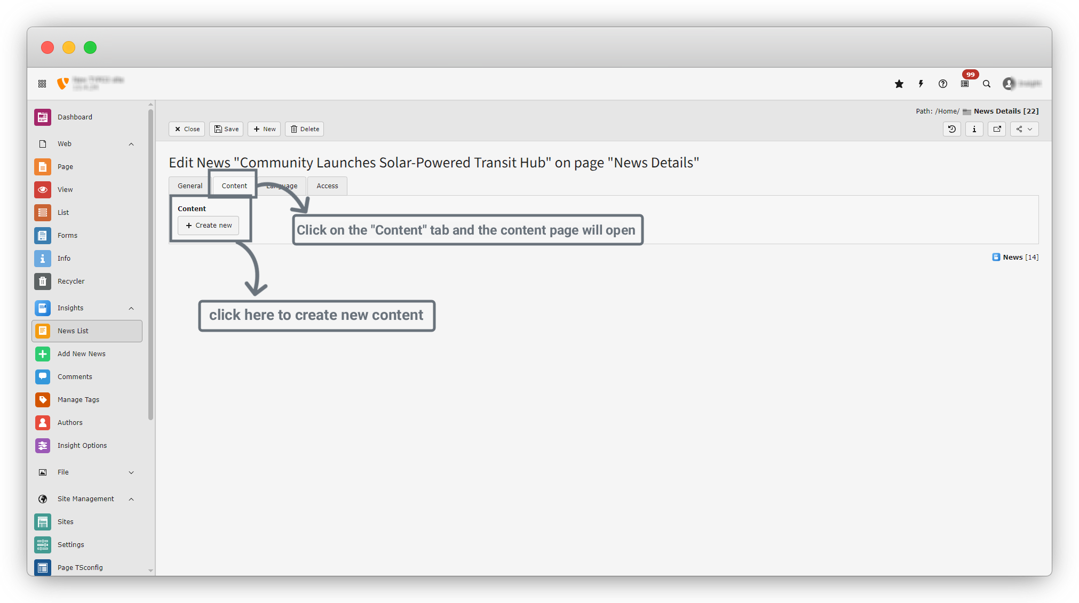
Task: Open system information icon with 99 badge
Action: 965,84
